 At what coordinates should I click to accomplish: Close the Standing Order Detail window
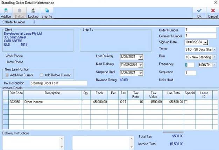point(215,2)
